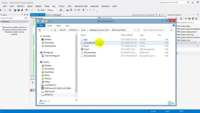This screenshot has height=113, width=200.
Task: Open the Explorer help icon
Action: 174,25
